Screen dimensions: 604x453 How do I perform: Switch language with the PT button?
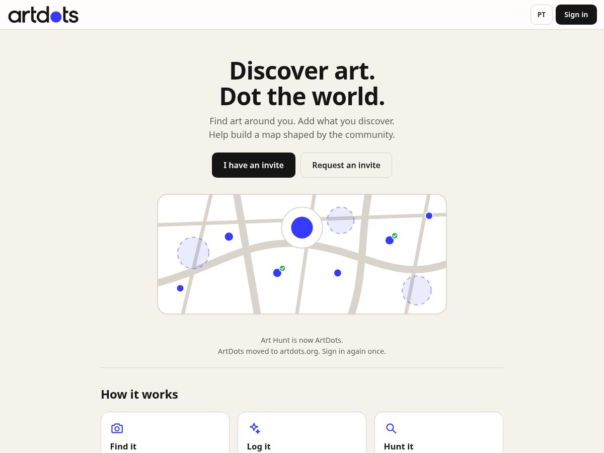[x=542, y=15]
